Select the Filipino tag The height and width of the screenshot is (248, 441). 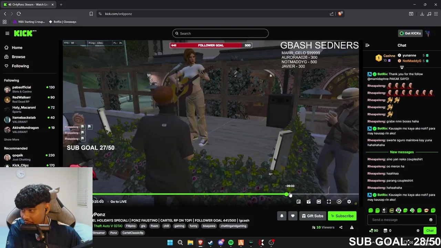pos(131,226)
